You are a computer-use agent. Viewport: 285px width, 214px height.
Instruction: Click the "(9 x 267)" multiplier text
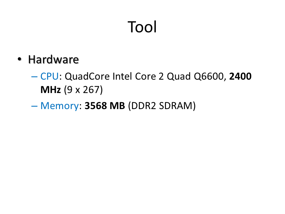tap(83, 90)
